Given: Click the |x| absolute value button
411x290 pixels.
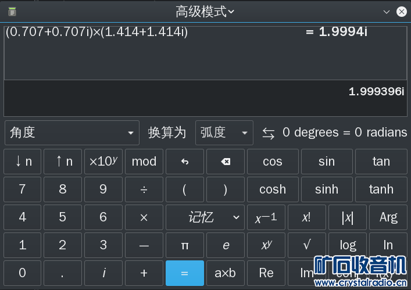Looking at the screenshot, I should coord(347,217).
